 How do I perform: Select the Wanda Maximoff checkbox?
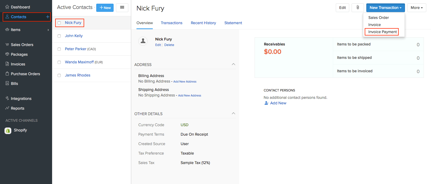[x=59, y=62]
